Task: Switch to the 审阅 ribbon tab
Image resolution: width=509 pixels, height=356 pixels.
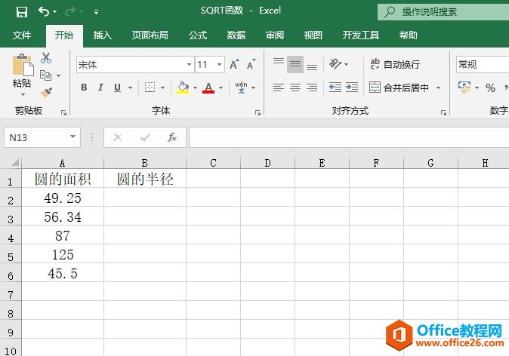Action: pyautogui.click(x=275, y=35)
